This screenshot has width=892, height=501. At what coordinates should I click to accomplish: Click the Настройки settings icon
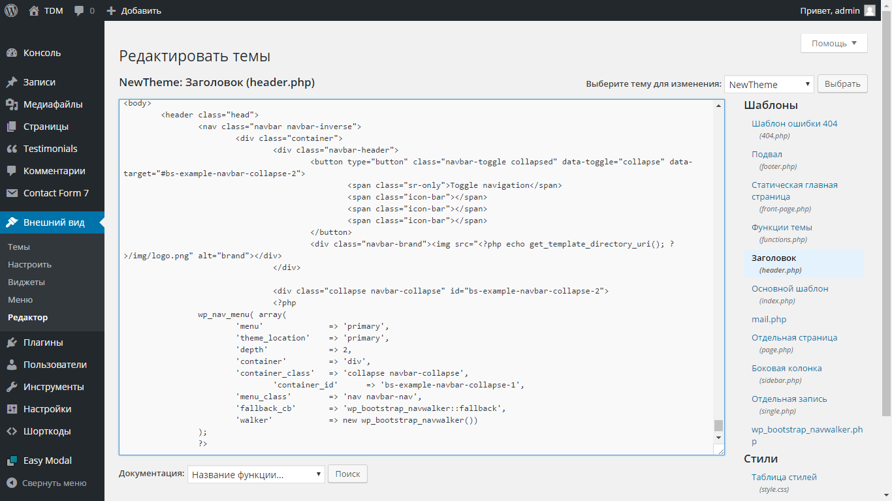click(x=11, y=409)
